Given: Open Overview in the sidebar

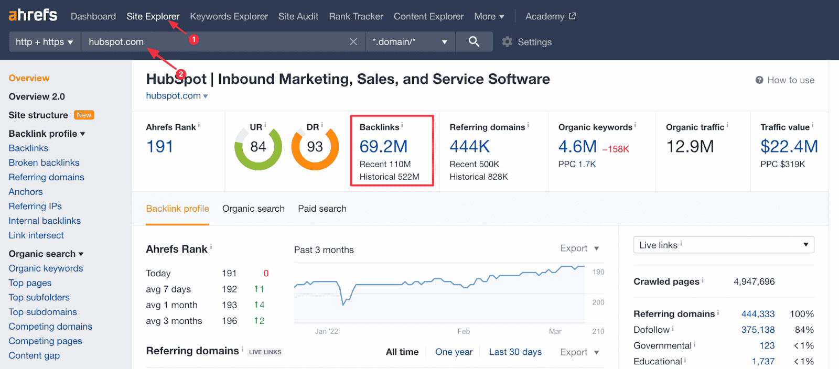Looking at the screenshot, I should point(29,78).
